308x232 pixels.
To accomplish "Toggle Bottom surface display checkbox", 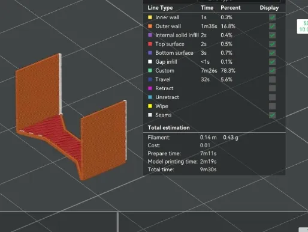I will [x=272, y=53].
